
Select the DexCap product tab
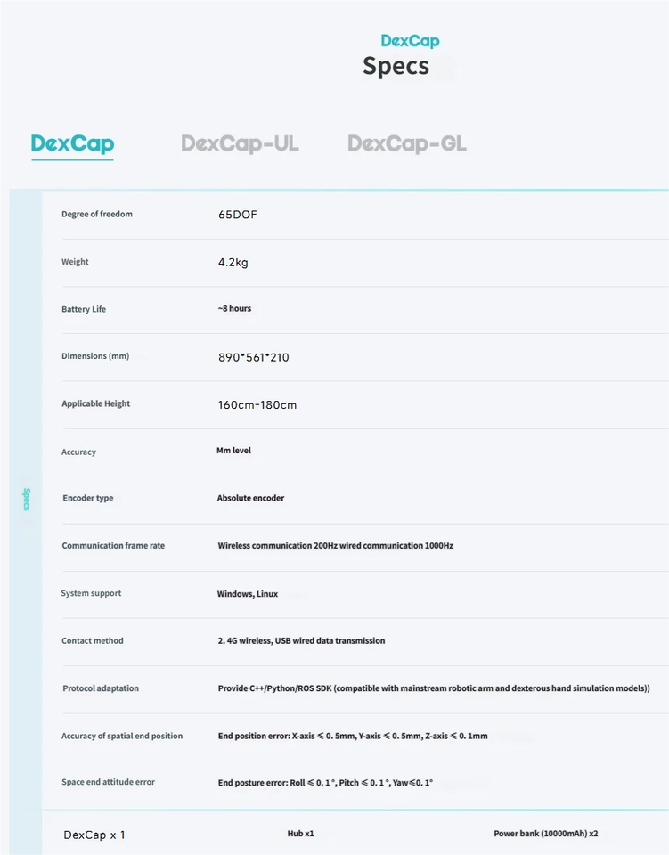72,143
